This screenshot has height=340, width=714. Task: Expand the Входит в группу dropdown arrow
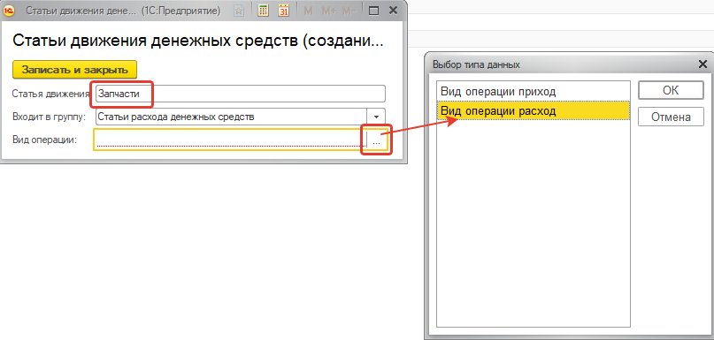pyautogui.click(x=376, y=117)
